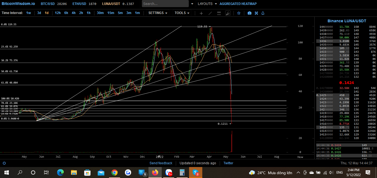This screenshot has height=178, width=377.
Task: Select LUNA/USDT market
Action: click(118, 4)
